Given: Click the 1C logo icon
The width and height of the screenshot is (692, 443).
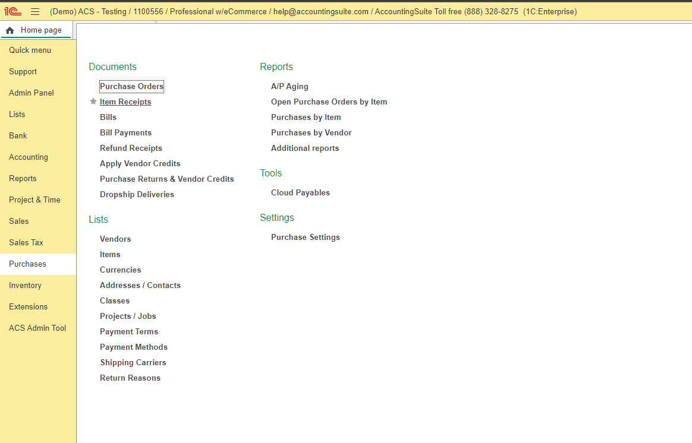Looking at the screenshot, I should pyautogui.click(x=13, y=11).
